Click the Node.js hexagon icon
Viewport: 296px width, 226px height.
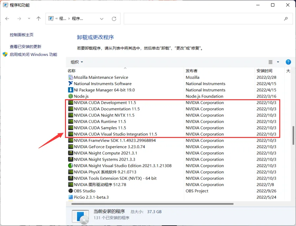click(71, 96)
